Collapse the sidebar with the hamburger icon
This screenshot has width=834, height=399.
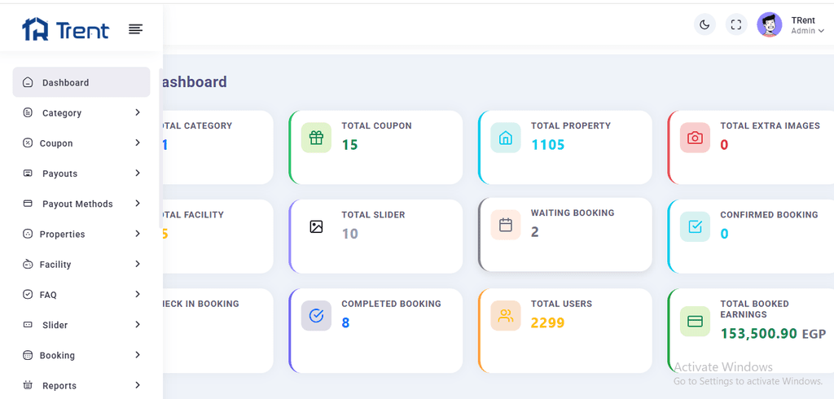tap(136, 29)
